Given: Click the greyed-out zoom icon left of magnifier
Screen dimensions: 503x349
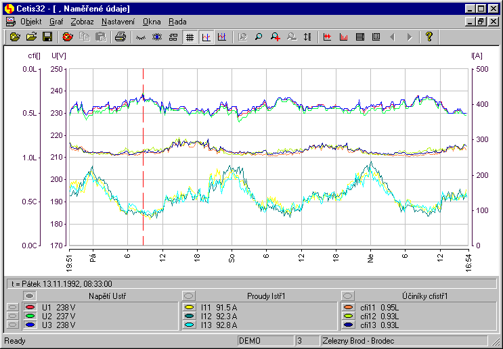Looking at the screenshot, I should (x=242, y=37).
